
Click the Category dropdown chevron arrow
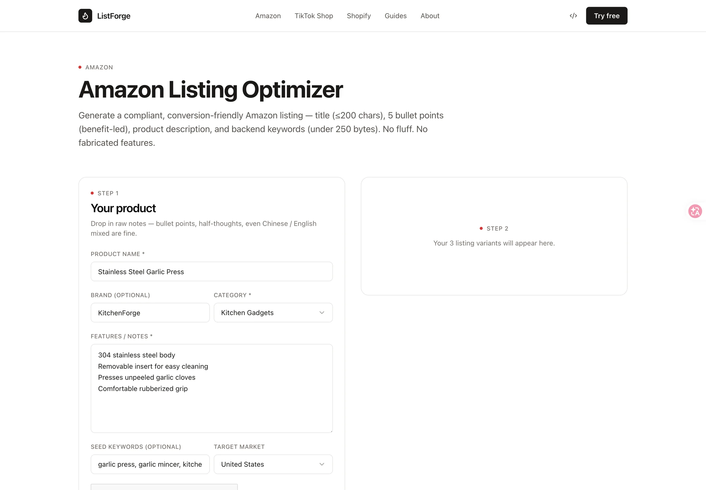point(322,312)
